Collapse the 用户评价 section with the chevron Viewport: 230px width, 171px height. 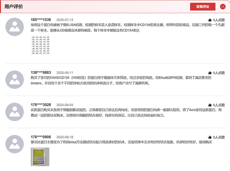pyautogui.click(x=223, y=7)
